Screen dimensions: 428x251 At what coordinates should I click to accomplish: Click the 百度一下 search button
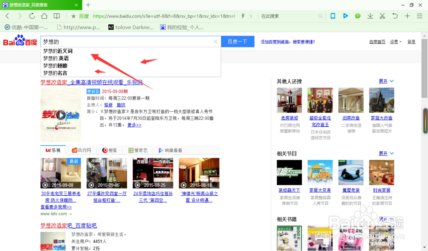[x=238, y=42]
